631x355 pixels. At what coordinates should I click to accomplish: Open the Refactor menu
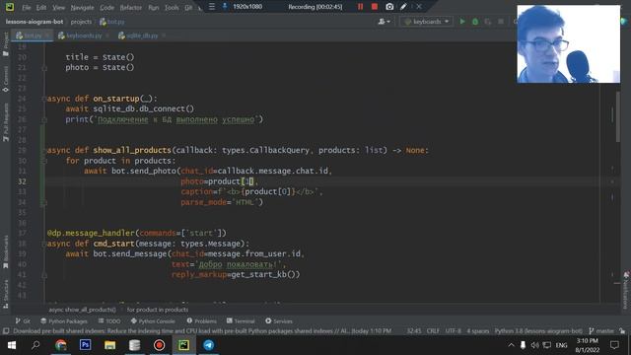[x=131, y=7]
